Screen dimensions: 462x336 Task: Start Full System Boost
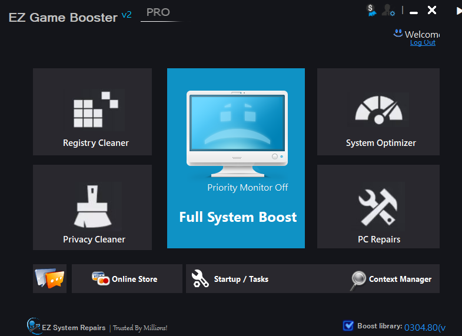[x=238, y=217]
